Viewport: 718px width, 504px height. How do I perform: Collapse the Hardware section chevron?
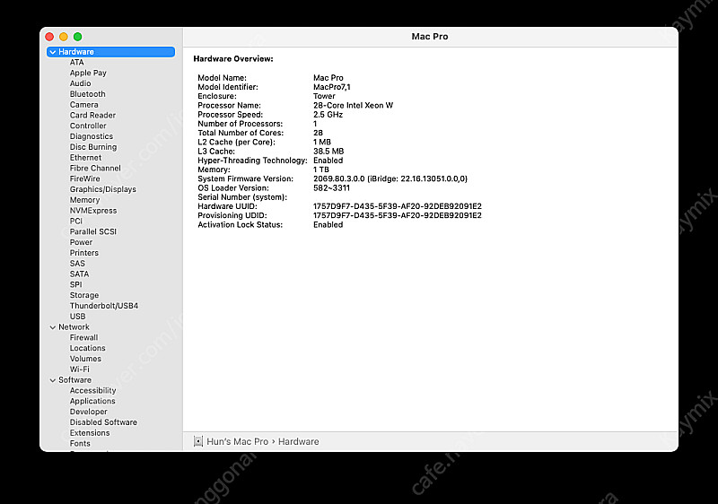pos(53,52)
